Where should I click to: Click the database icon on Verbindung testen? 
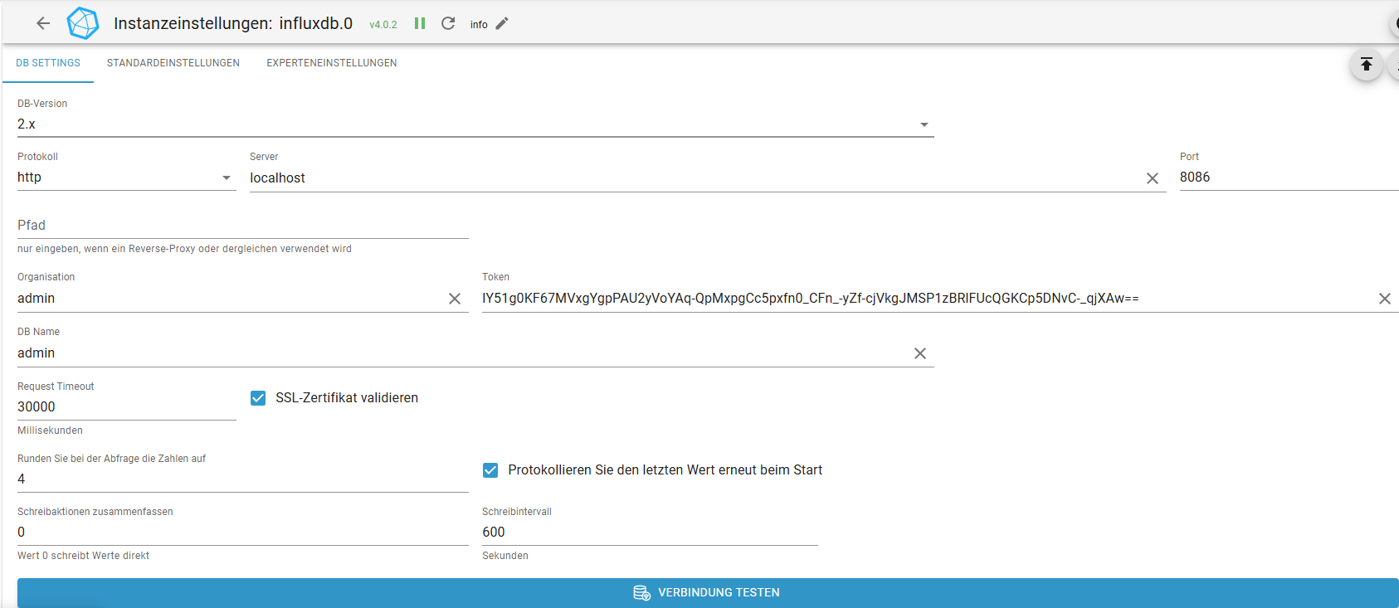tap(641, 592)
